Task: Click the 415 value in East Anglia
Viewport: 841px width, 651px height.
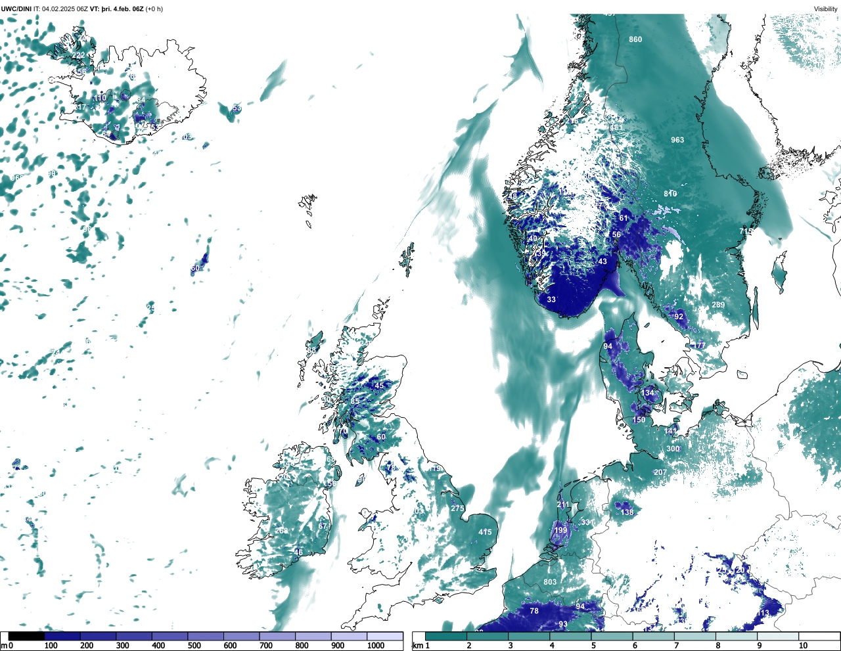Action: (485, 532)
